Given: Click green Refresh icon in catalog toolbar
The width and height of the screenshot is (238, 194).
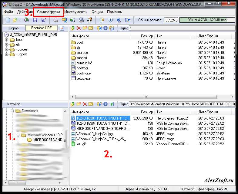Looking at the screenshot, I should click(112, 104).
